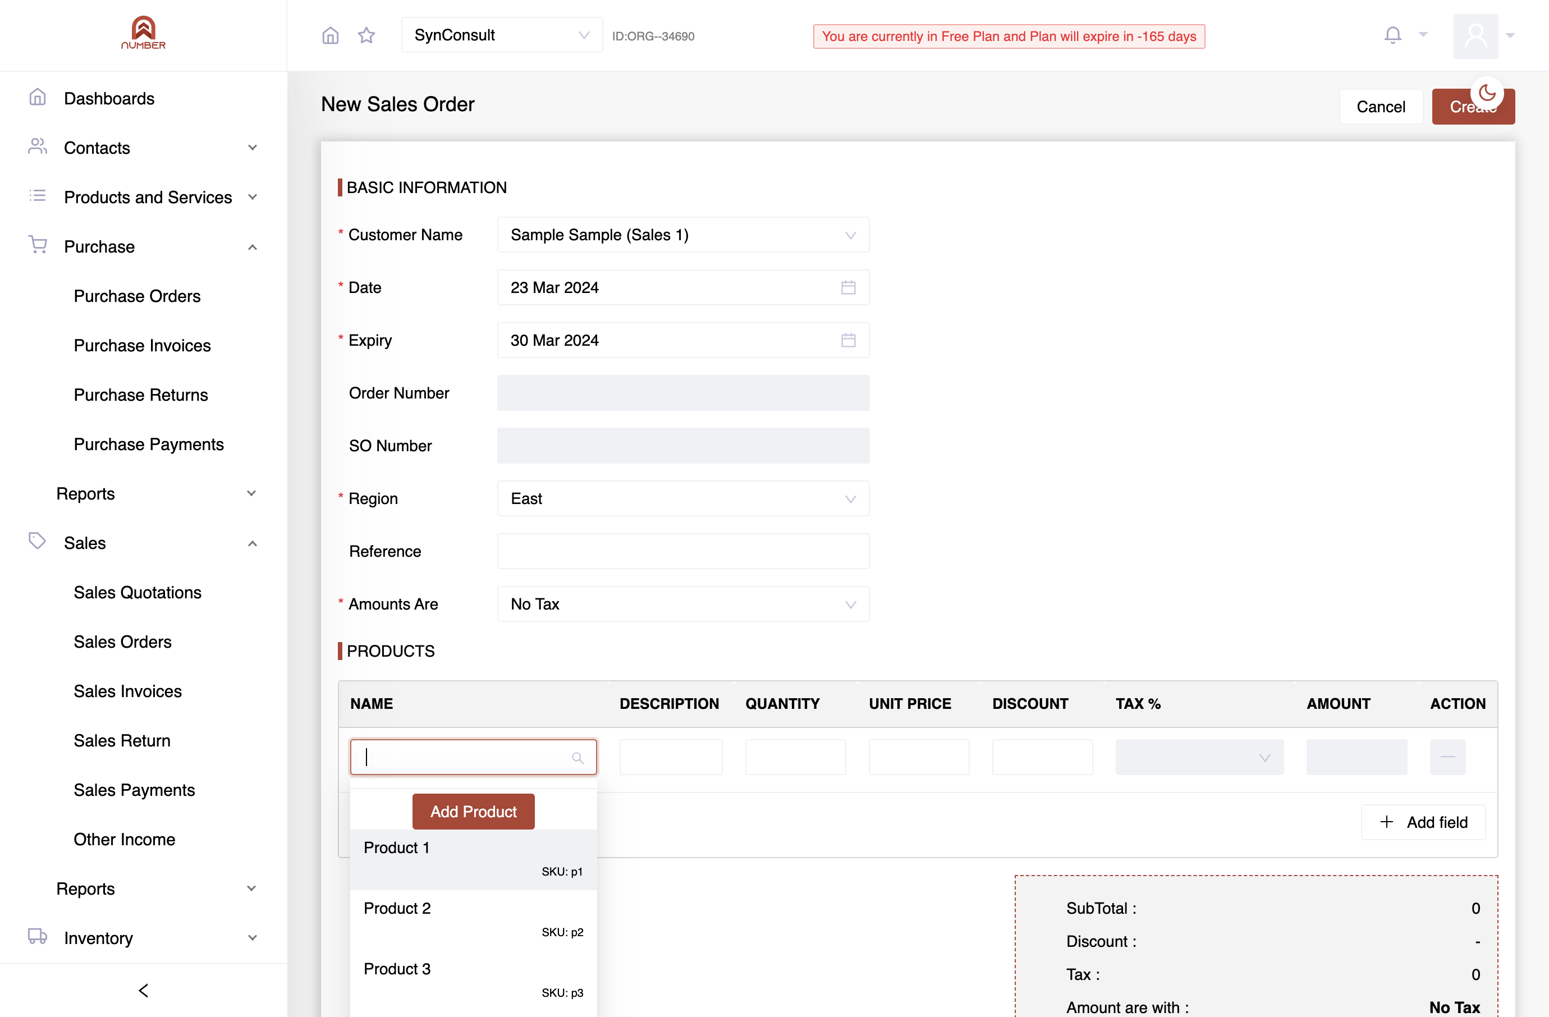1549x1017 pixels.
Task: Open Purchase Returns page
Action: pyautogui.click(x=140, y=395)
